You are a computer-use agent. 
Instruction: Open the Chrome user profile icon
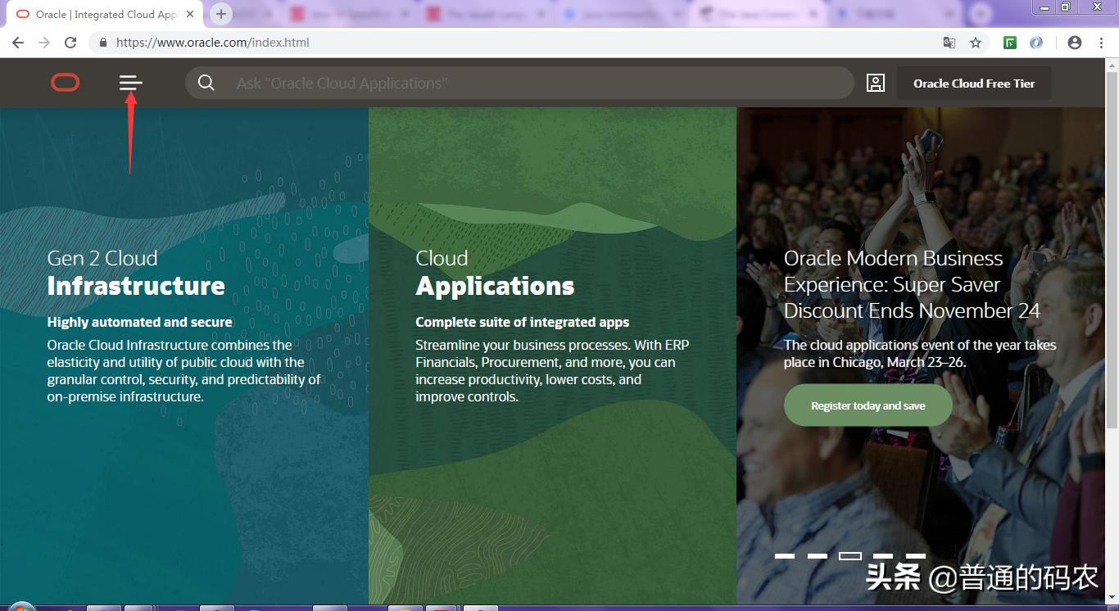(1075, 43)
